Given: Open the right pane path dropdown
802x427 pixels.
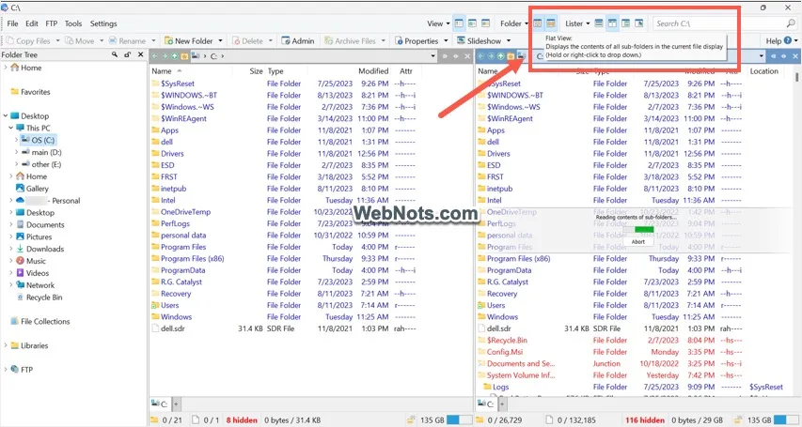Looking at the screenshot, I should click(x=761, y=56).
